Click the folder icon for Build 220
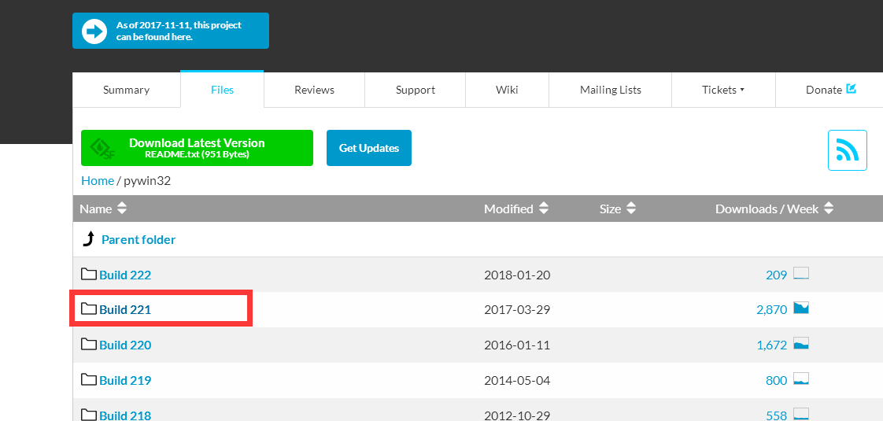This screenshot has height=421, width=883. click(88, 344)
